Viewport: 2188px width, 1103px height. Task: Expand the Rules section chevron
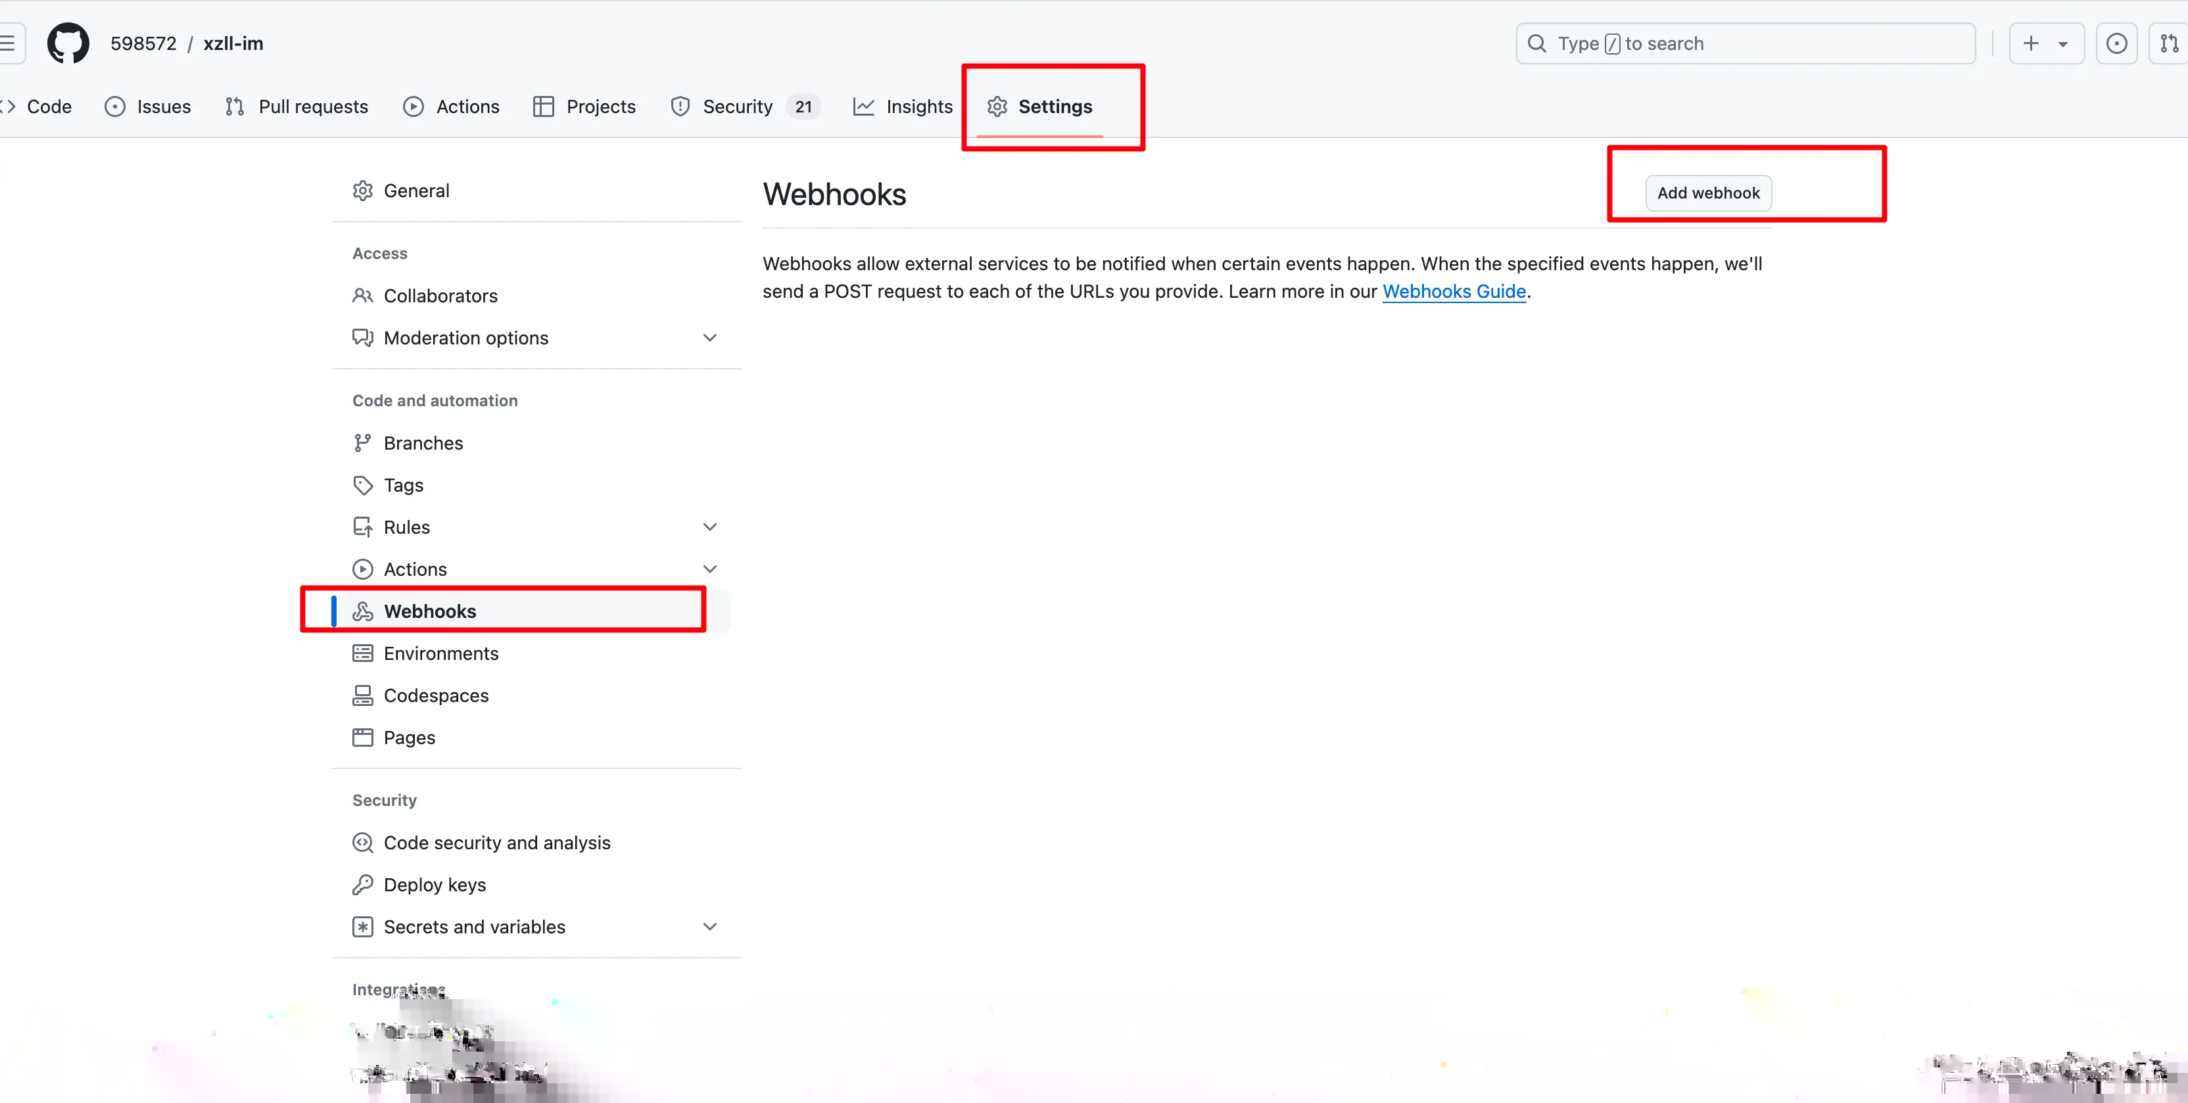pyautogui.click(x=710, y=527)
